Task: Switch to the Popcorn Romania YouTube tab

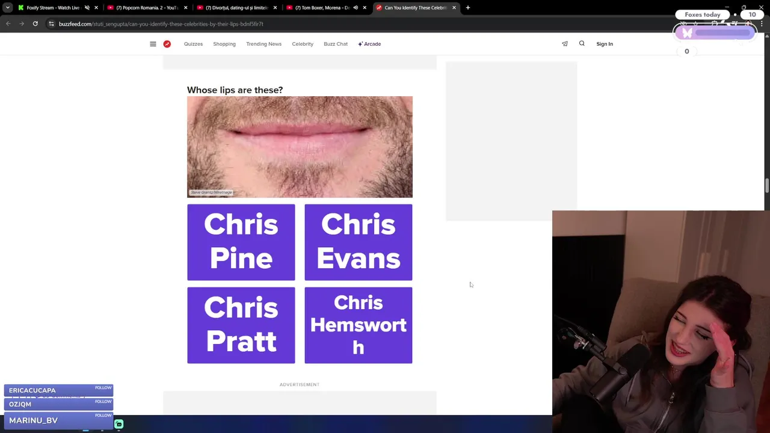Action: tap(147, 8)
